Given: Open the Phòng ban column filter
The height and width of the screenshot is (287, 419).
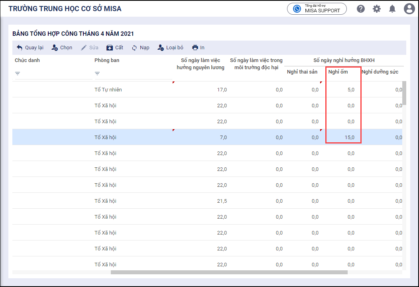Looking at the screenshot, I should (97, 73).
